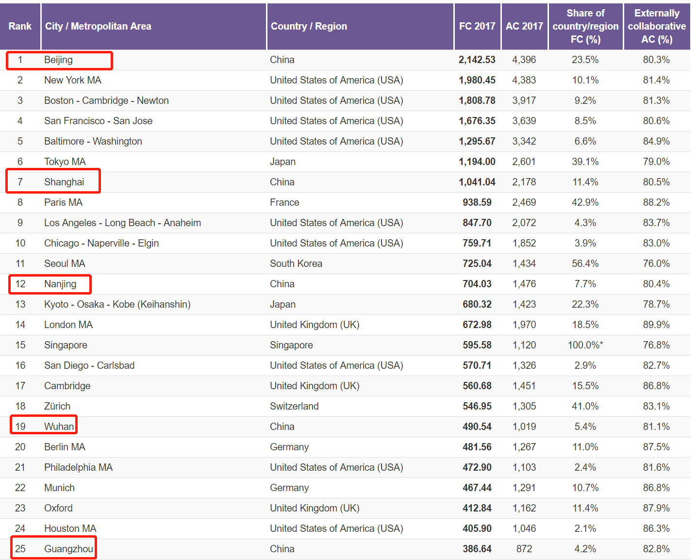This screenshot has width=697, height=560.
Task: Select Boston - Cambridge - Newton row
Action: tap(106, 100)
